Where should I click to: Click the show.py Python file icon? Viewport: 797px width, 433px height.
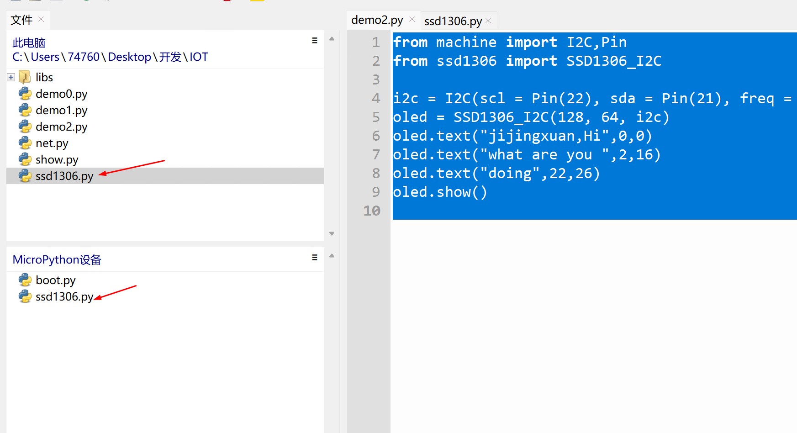coord(25,159)
